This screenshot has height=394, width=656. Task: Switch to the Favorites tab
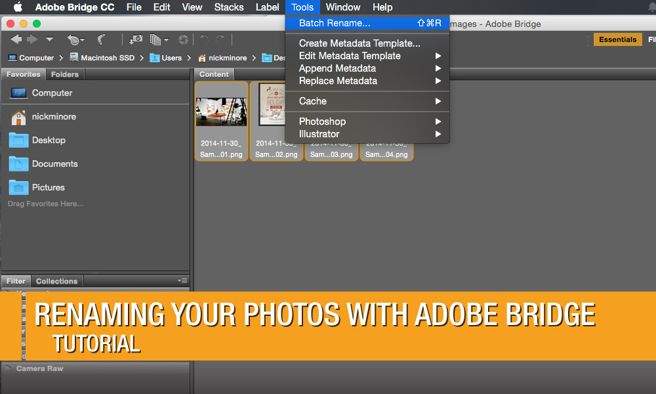pyautogui.click(x=24, y=74)
